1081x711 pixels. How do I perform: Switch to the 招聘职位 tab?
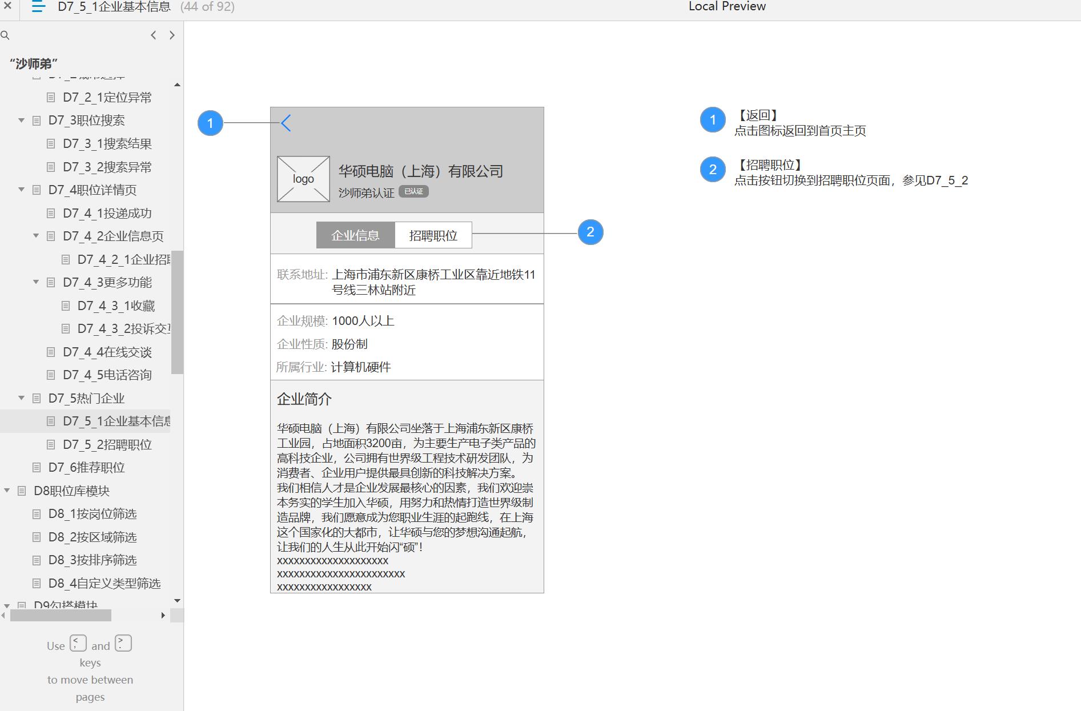pos(433,235)
